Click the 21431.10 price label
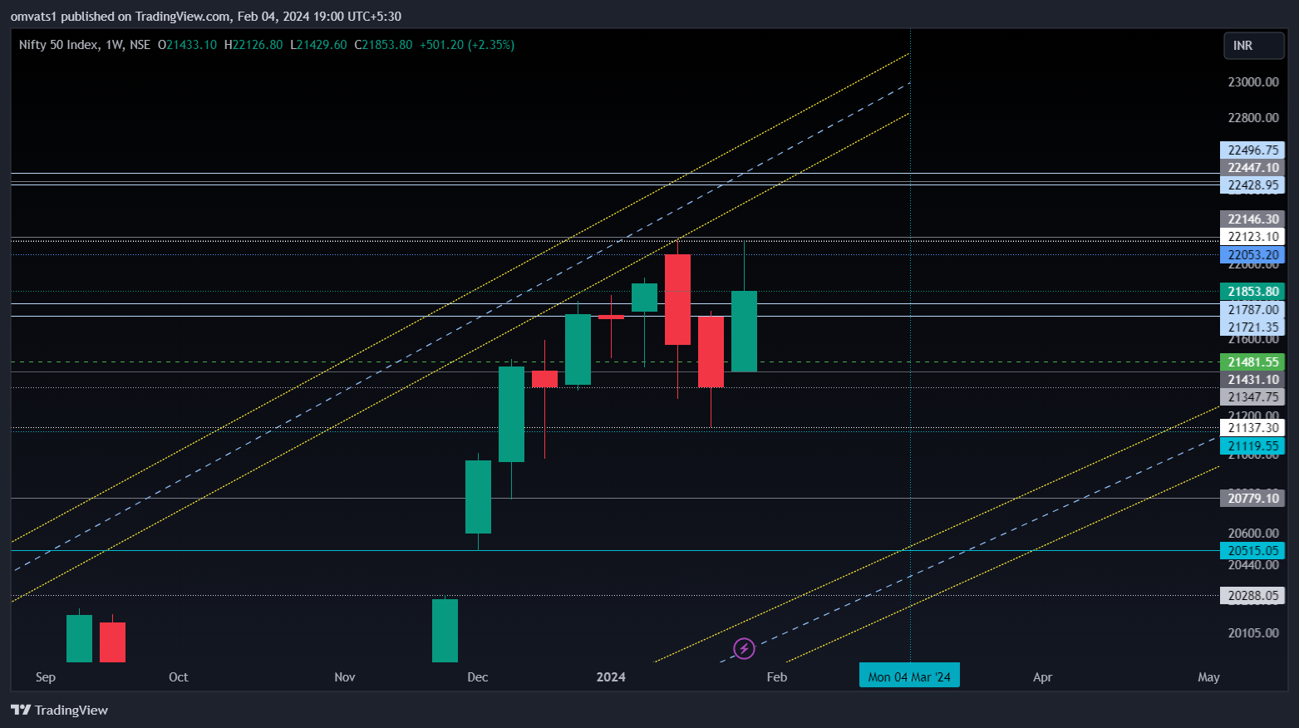Image resolution: width=1299 pixels, height=728 pixels. click(1252, 380)
